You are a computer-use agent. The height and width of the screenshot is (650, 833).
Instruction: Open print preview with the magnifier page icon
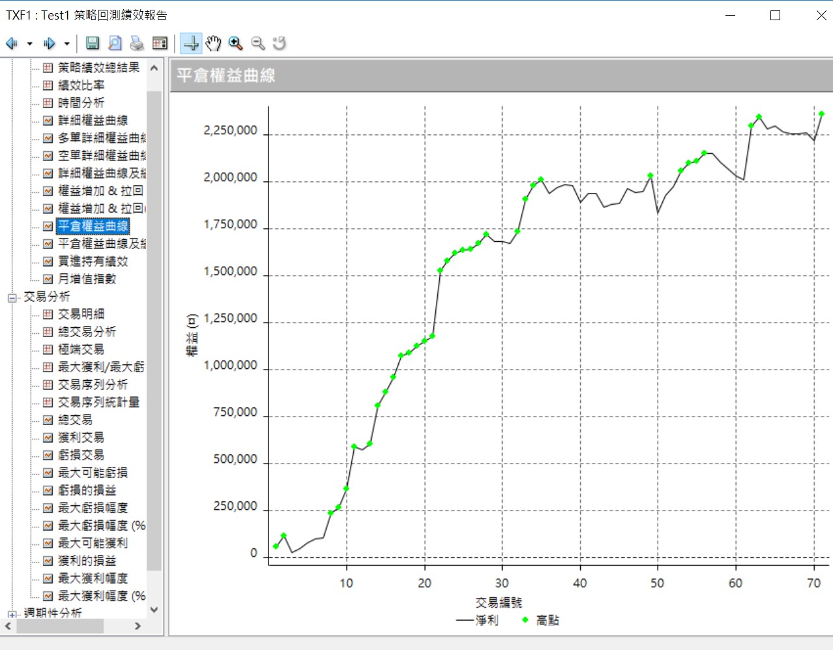(x=115, y=43)
